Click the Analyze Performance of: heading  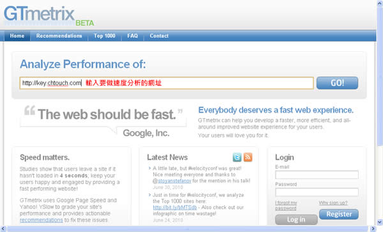[83, 65]
